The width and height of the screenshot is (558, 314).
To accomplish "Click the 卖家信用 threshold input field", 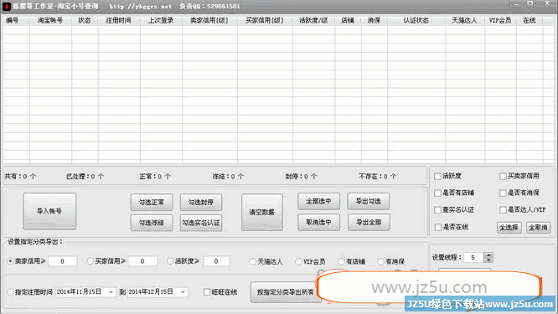I will (x=62, y=261).
